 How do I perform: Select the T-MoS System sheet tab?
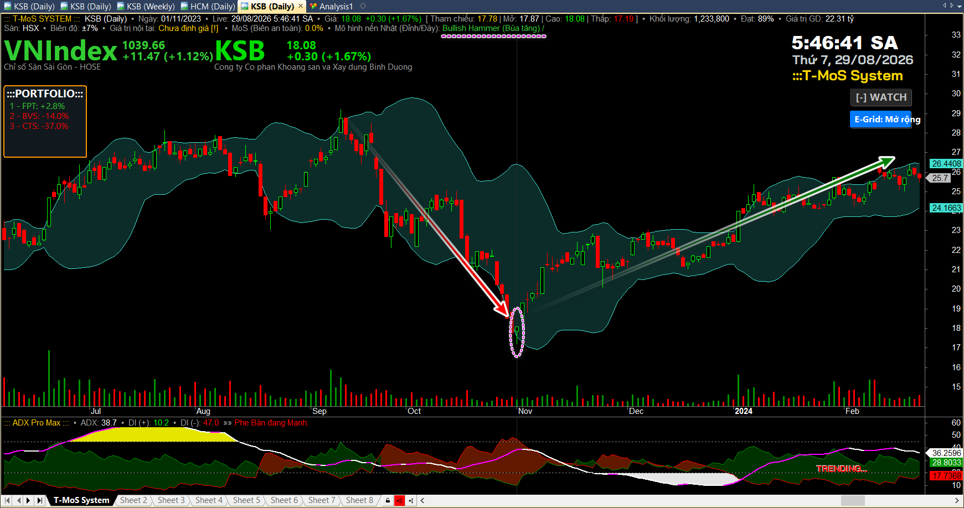[81, 500]
